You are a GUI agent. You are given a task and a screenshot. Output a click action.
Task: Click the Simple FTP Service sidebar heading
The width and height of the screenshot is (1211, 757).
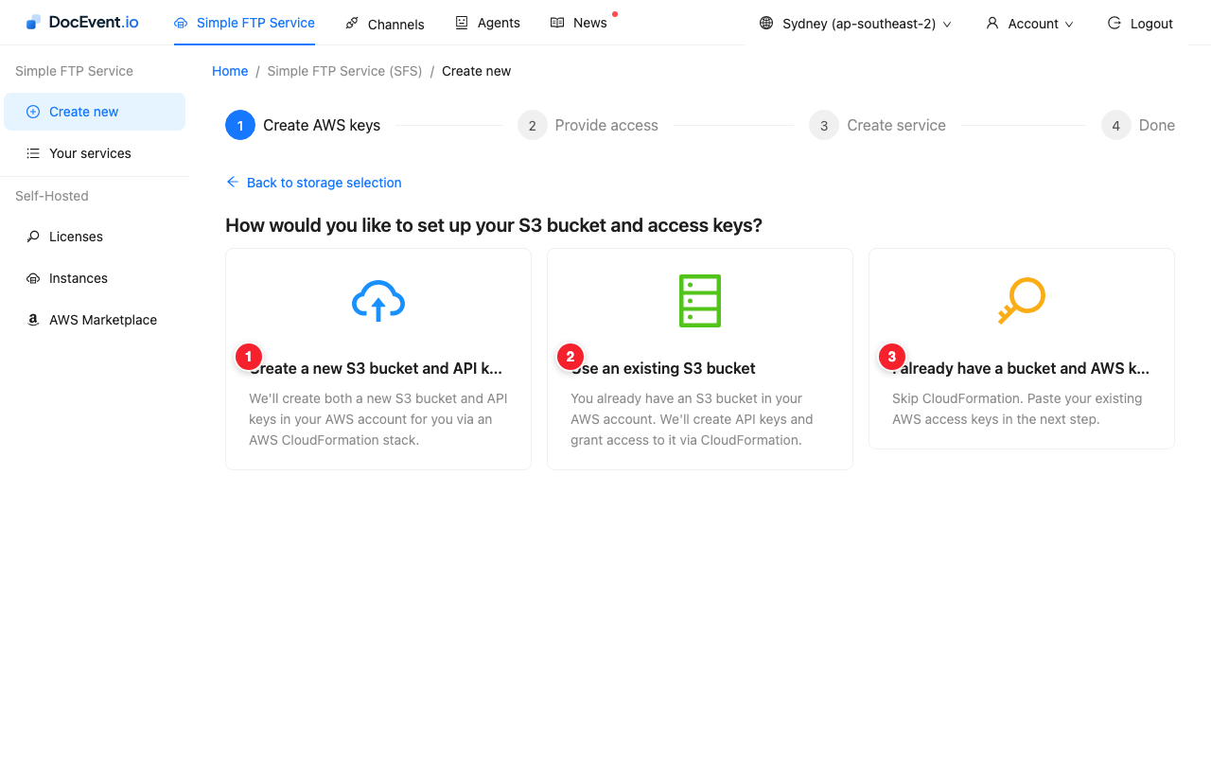click(x=74, y=71)
